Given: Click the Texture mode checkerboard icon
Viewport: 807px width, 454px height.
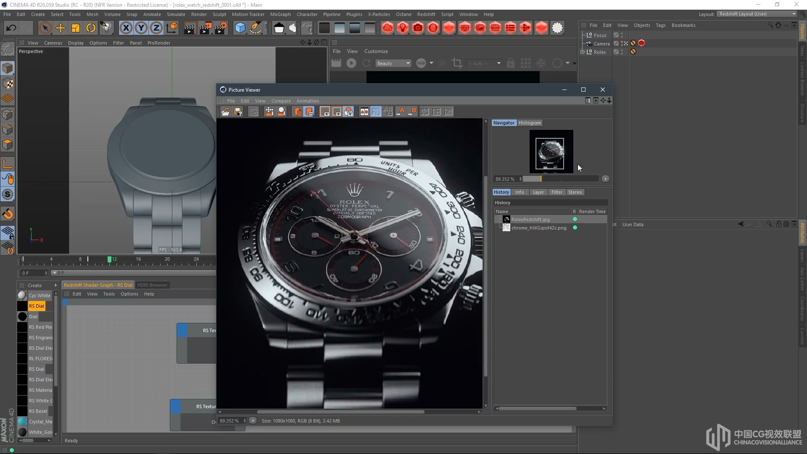Looking at the screenshot, I should click(8, 84).
